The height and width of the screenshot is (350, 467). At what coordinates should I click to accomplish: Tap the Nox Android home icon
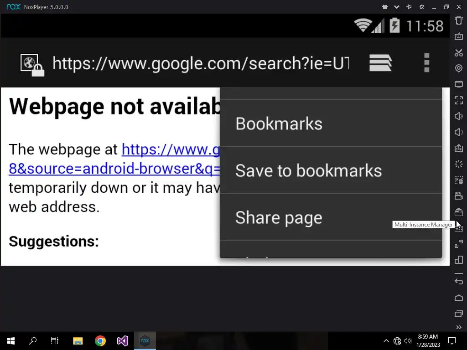[459, 298]
